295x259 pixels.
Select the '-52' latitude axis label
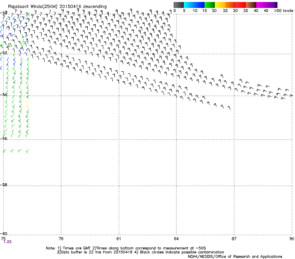tap(4, 53)
